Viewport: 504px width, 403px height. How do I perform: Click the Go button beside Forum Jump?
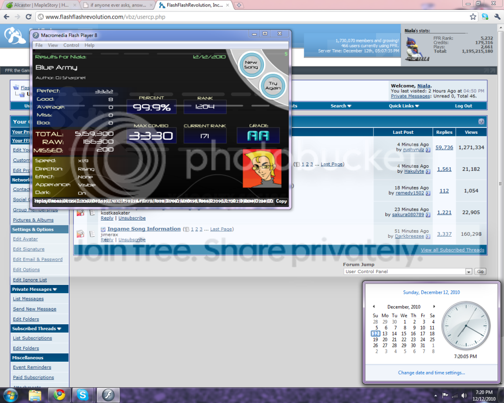tap(480, 272)
